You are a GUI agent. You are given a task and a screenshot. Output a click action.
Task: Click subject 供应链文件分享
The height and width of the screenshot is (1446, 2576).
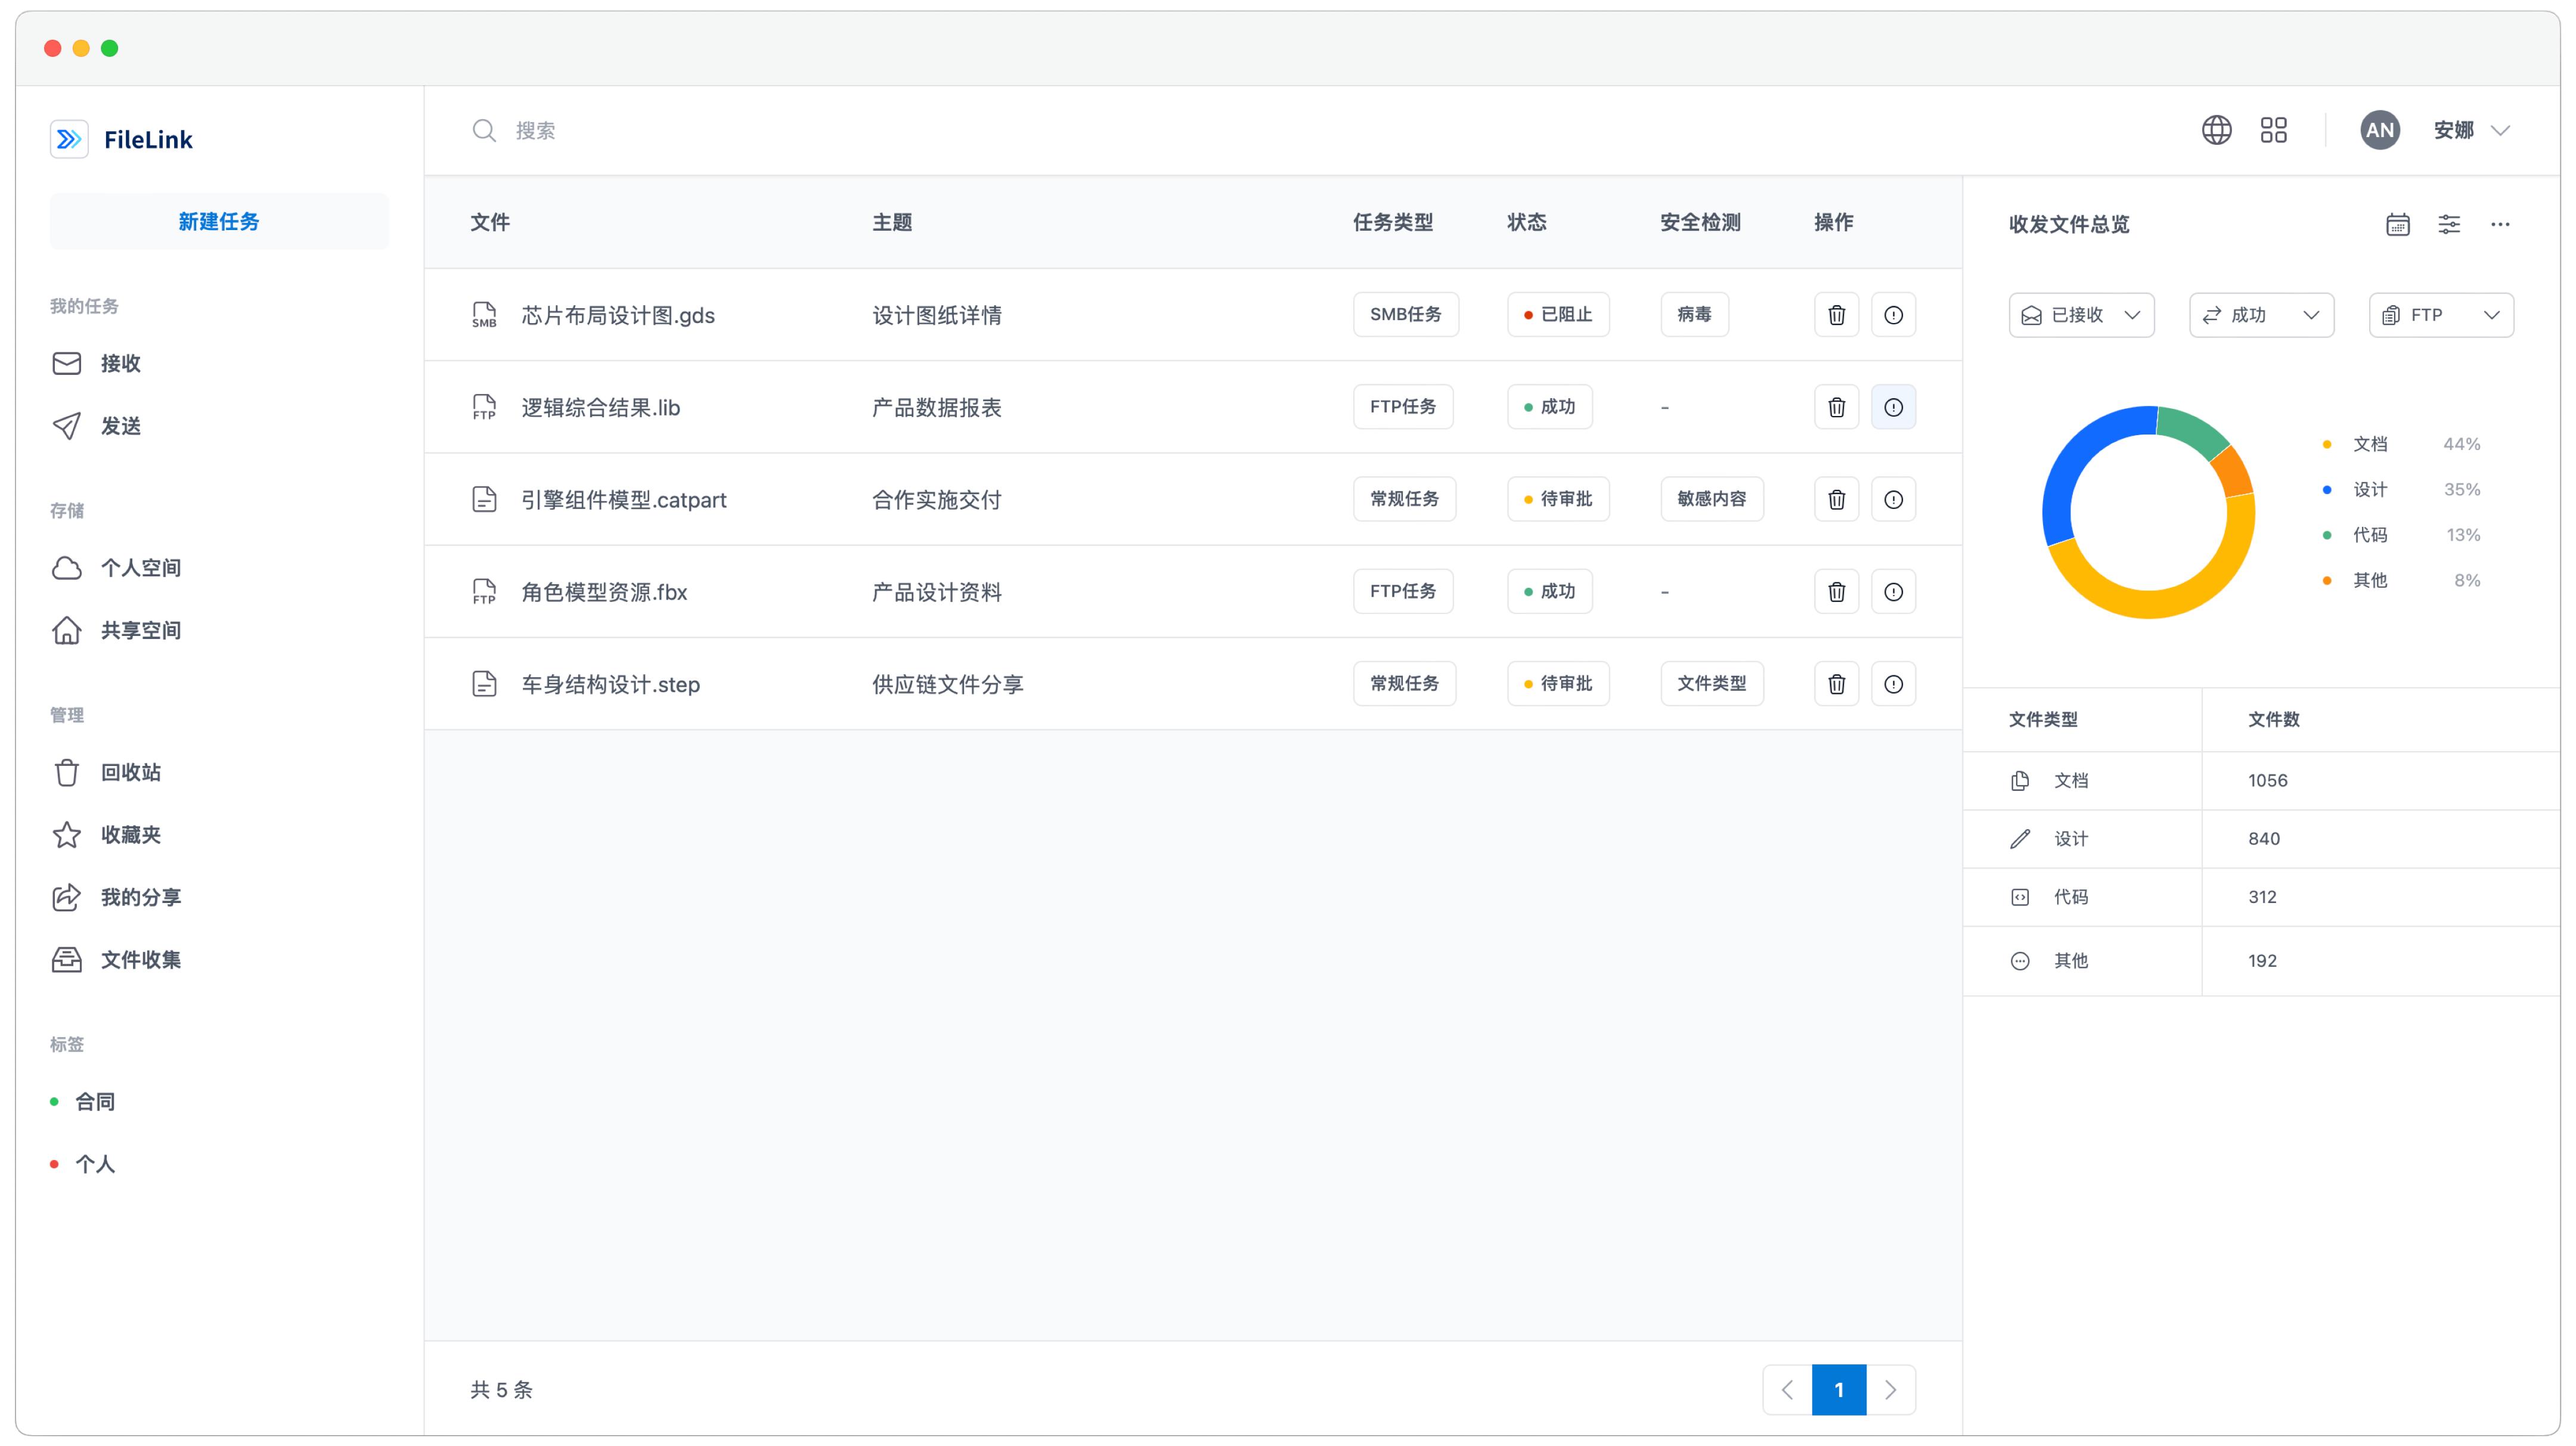point(947,684)
